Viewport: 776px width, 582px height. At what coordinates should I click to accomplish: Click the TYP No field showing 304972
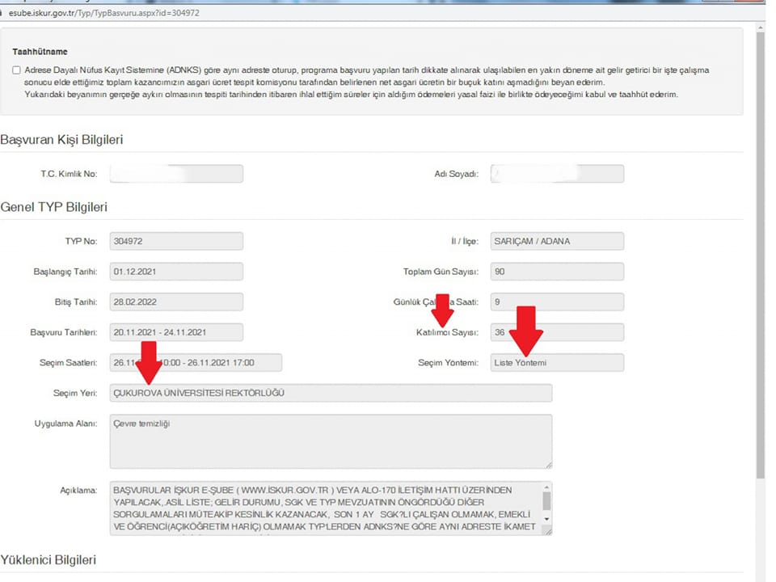point(176,241)
